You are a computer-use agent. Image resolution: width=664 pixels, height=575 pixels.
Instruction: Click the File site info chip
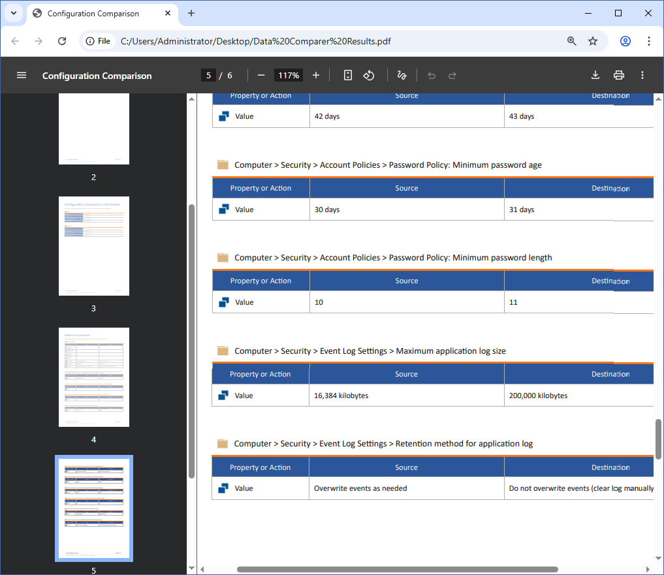98,41
